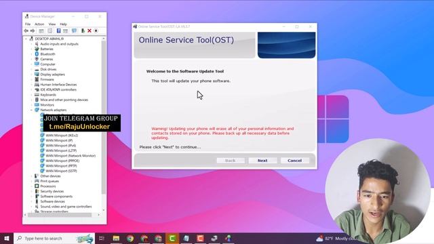Scan for hardware changes monitor icon
434x244 pixels.
(x=74, y=30)
